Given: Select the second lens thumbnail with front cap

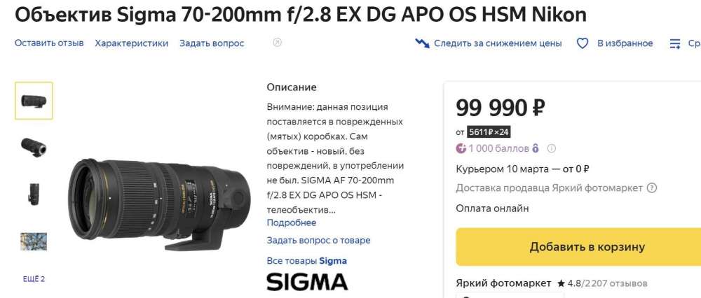Looking at the screenshot, I should pyautogui.click(x=34, y=147).
